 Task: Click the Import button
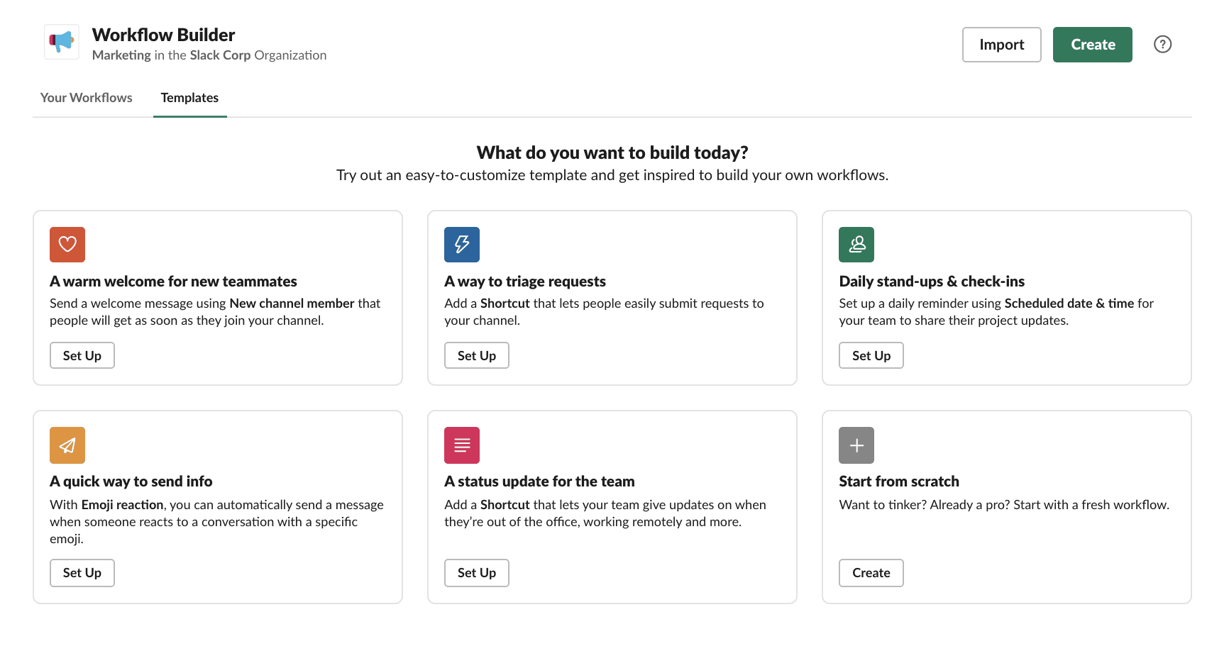(x=1001, y=44)
